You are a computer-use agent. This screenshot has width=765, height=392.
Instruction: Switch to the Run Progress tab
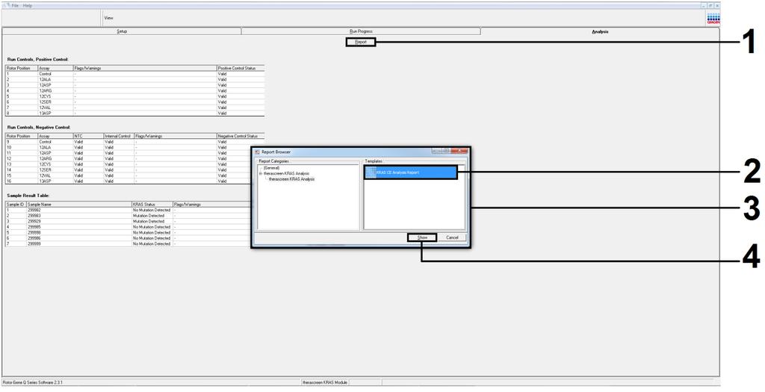click(x=361, y=31)
